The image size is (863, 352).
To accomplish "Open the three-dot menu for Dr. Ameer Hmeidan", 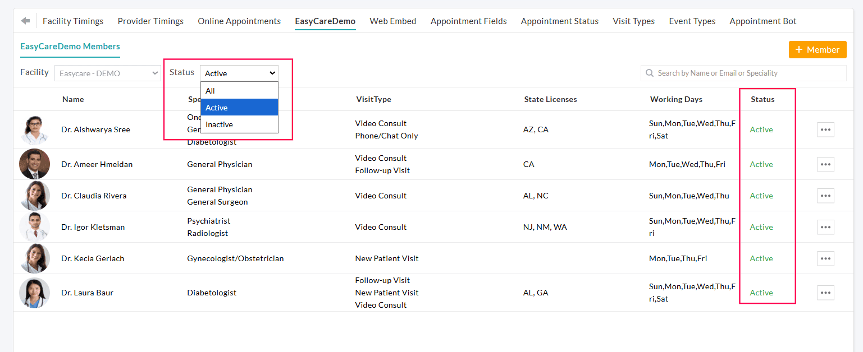I will point(825,164).
